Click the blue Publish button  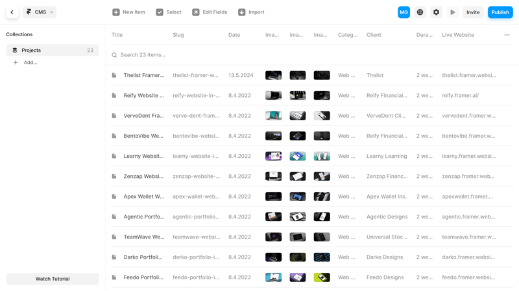click(x=500, y=12)
